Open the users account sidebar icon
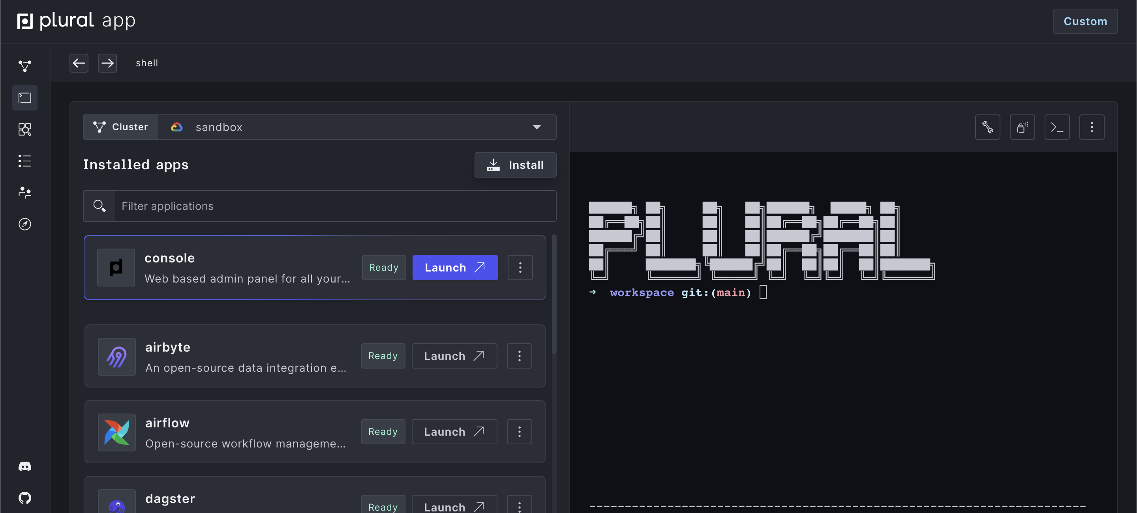 click(25, 192)
